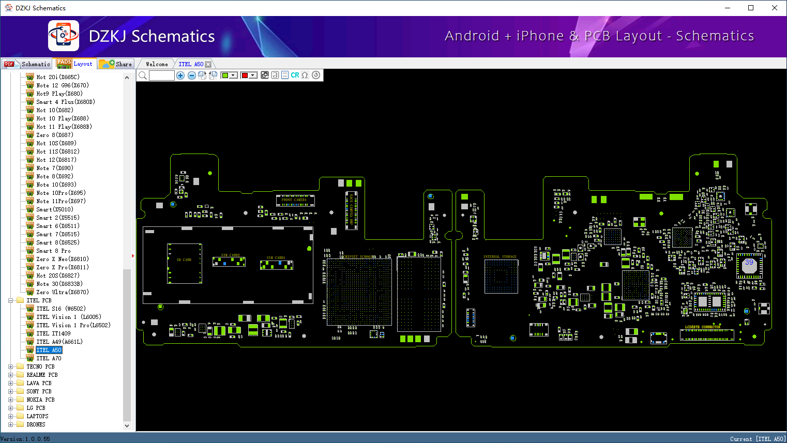Viewport: 787px width, 443px height.
Task: Open the red color dropdown arrow
Action: 253,75
